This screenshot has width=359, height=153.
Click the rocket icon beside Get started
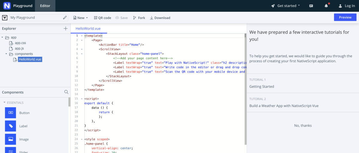click(x=273, y=6)
